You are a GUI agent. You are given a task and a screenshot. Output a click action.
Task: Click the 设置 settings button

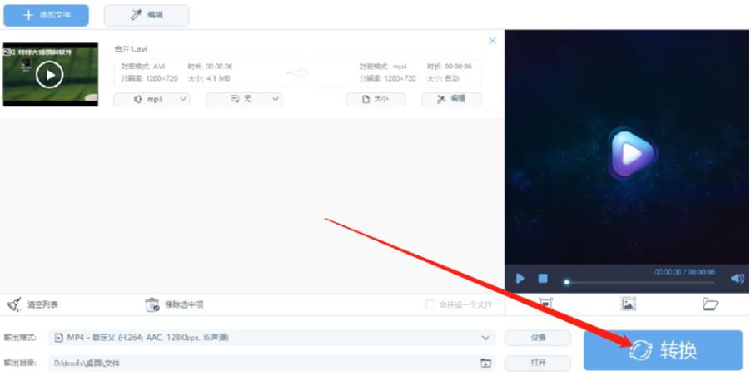[538, 338]
